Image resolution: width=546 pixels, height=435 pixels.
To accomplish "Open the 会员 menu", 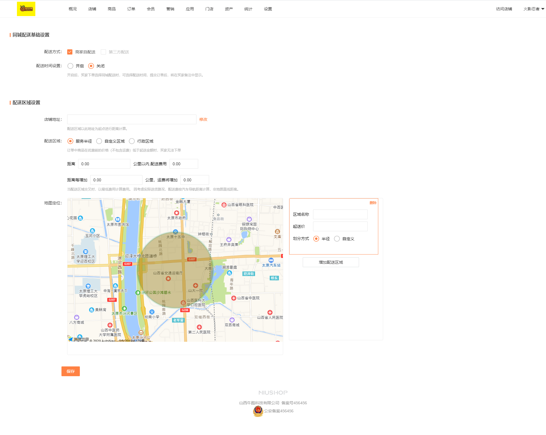I will point(151,9).
